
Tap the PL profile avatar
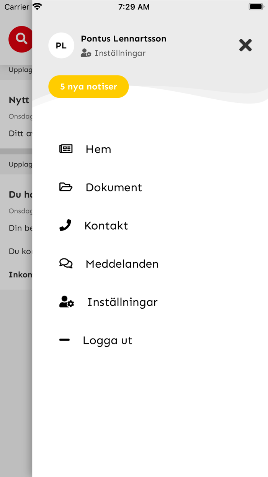(61, 46)
